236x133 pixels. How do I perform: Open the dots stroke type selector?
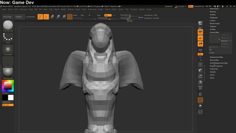click(x=8, y=37)
